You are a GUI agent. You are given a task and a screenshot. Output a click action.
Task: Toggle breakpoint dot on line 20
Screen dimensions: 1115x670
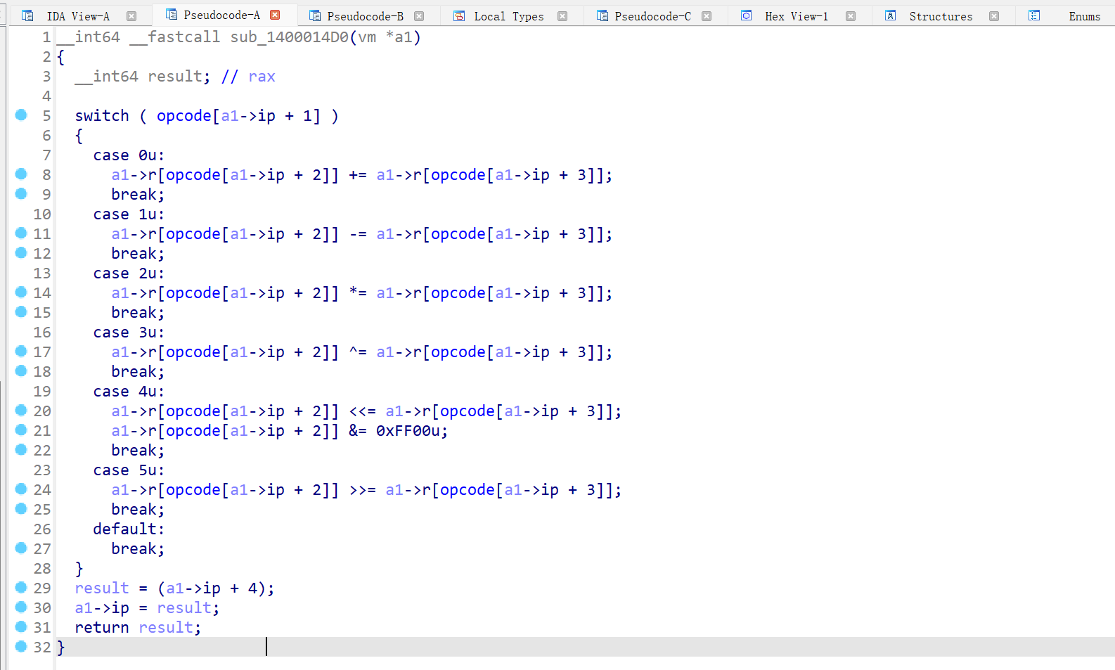point(21,410)
